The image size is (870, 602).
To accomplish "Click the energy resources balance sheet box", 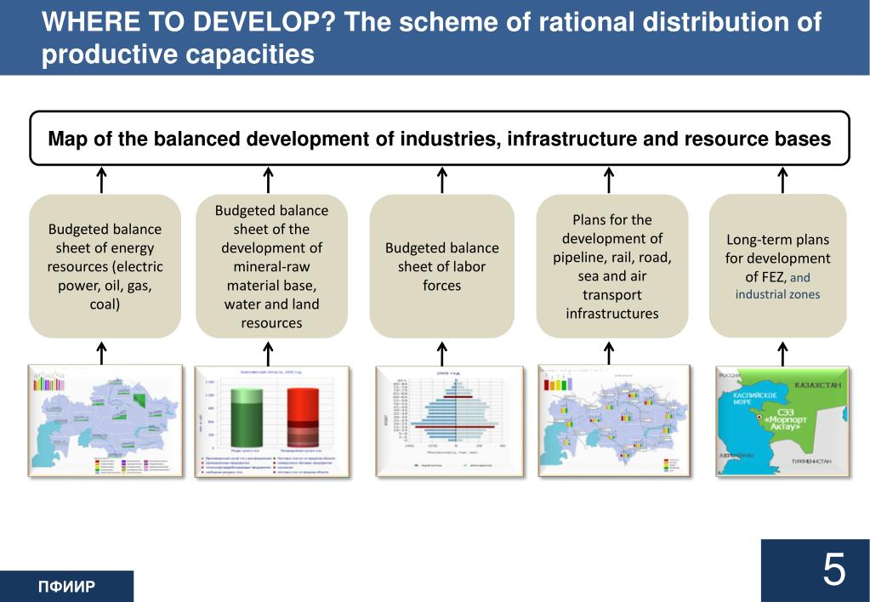I will (105, 266).
